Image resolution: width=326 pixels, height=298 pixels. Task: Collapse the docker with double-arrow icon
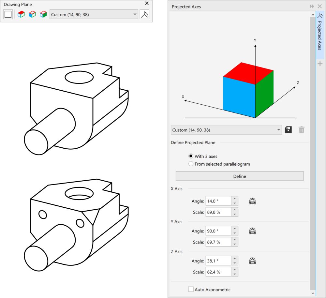(312, 7)
